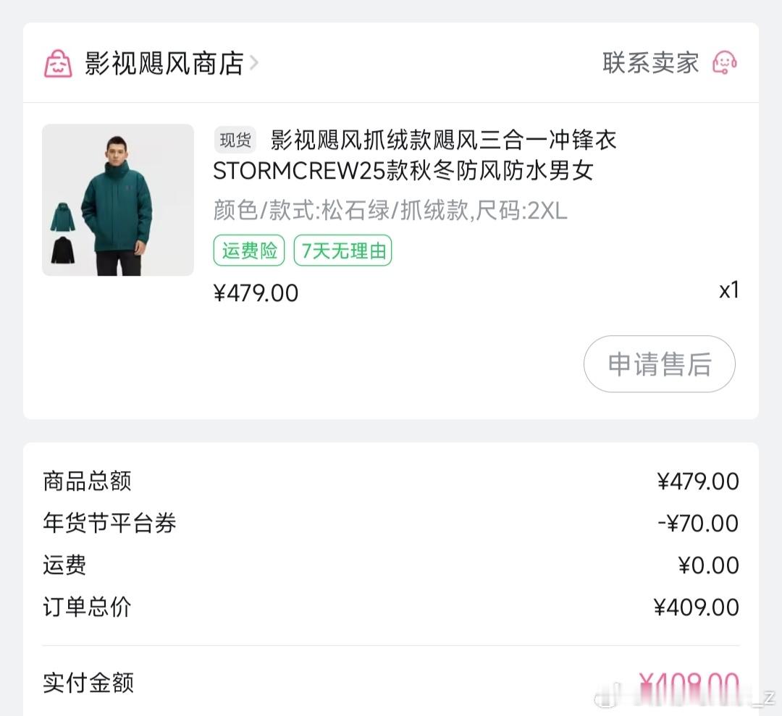The image size is (782, 716).
Task: Tap the customer service headset icon
Action: click(724, 63)
